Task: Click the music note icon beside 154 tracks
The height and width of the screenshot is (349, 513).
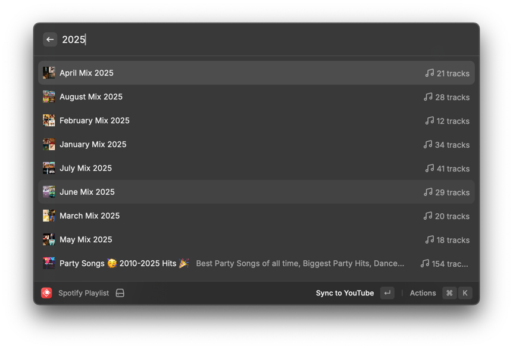Action: (x=425, y=263)
